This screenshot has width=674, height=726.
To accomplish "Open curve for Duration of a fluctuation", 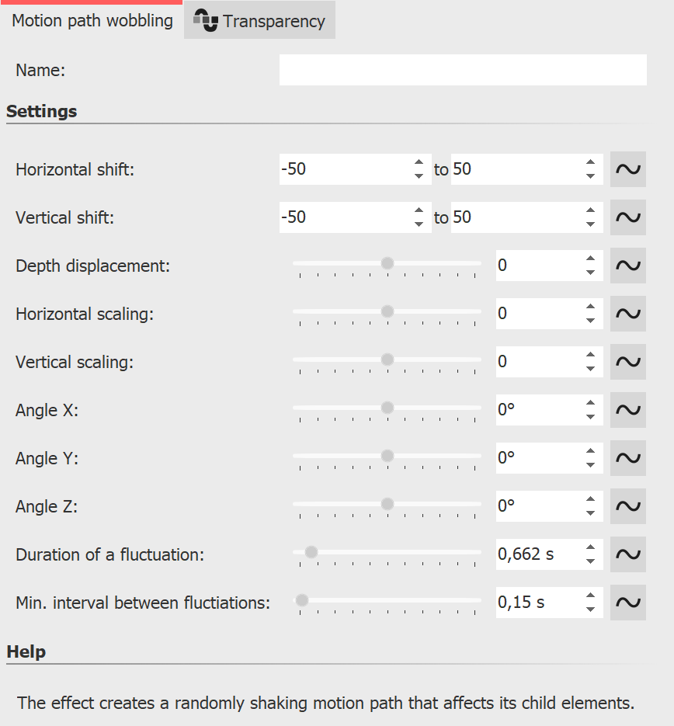I will [x=627, y=554].
